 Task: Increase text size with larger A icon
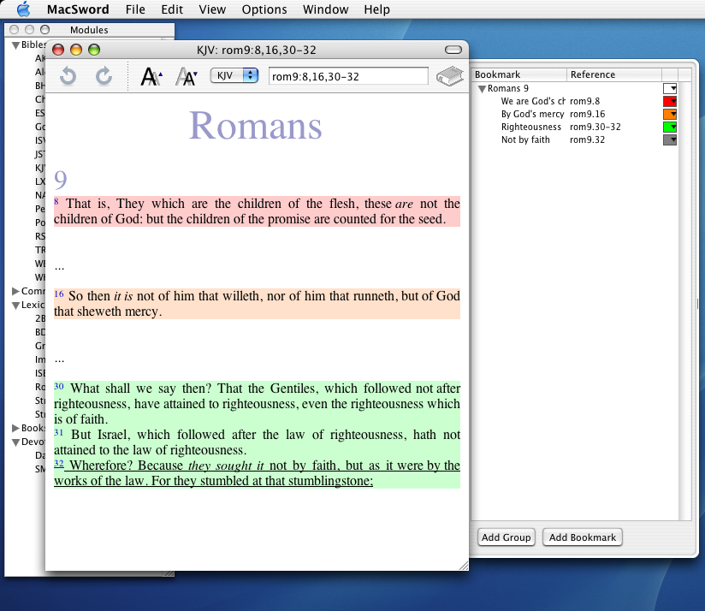coord(151,76)
